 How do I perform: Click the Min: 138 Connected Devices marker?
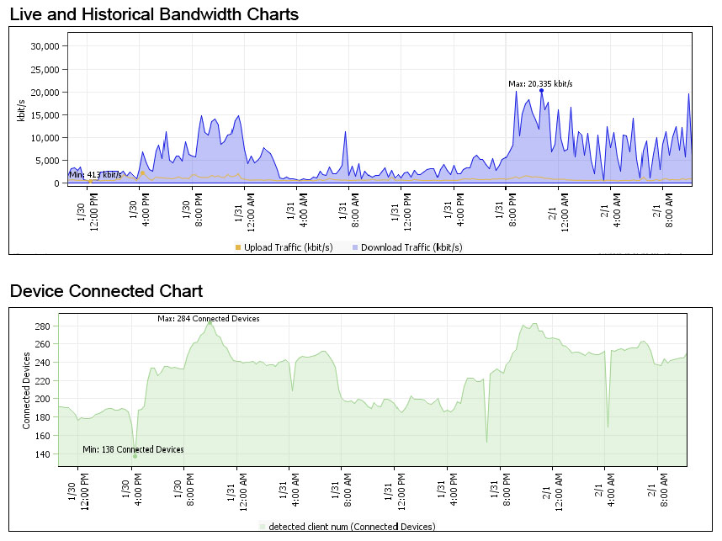tap(135, 456)
